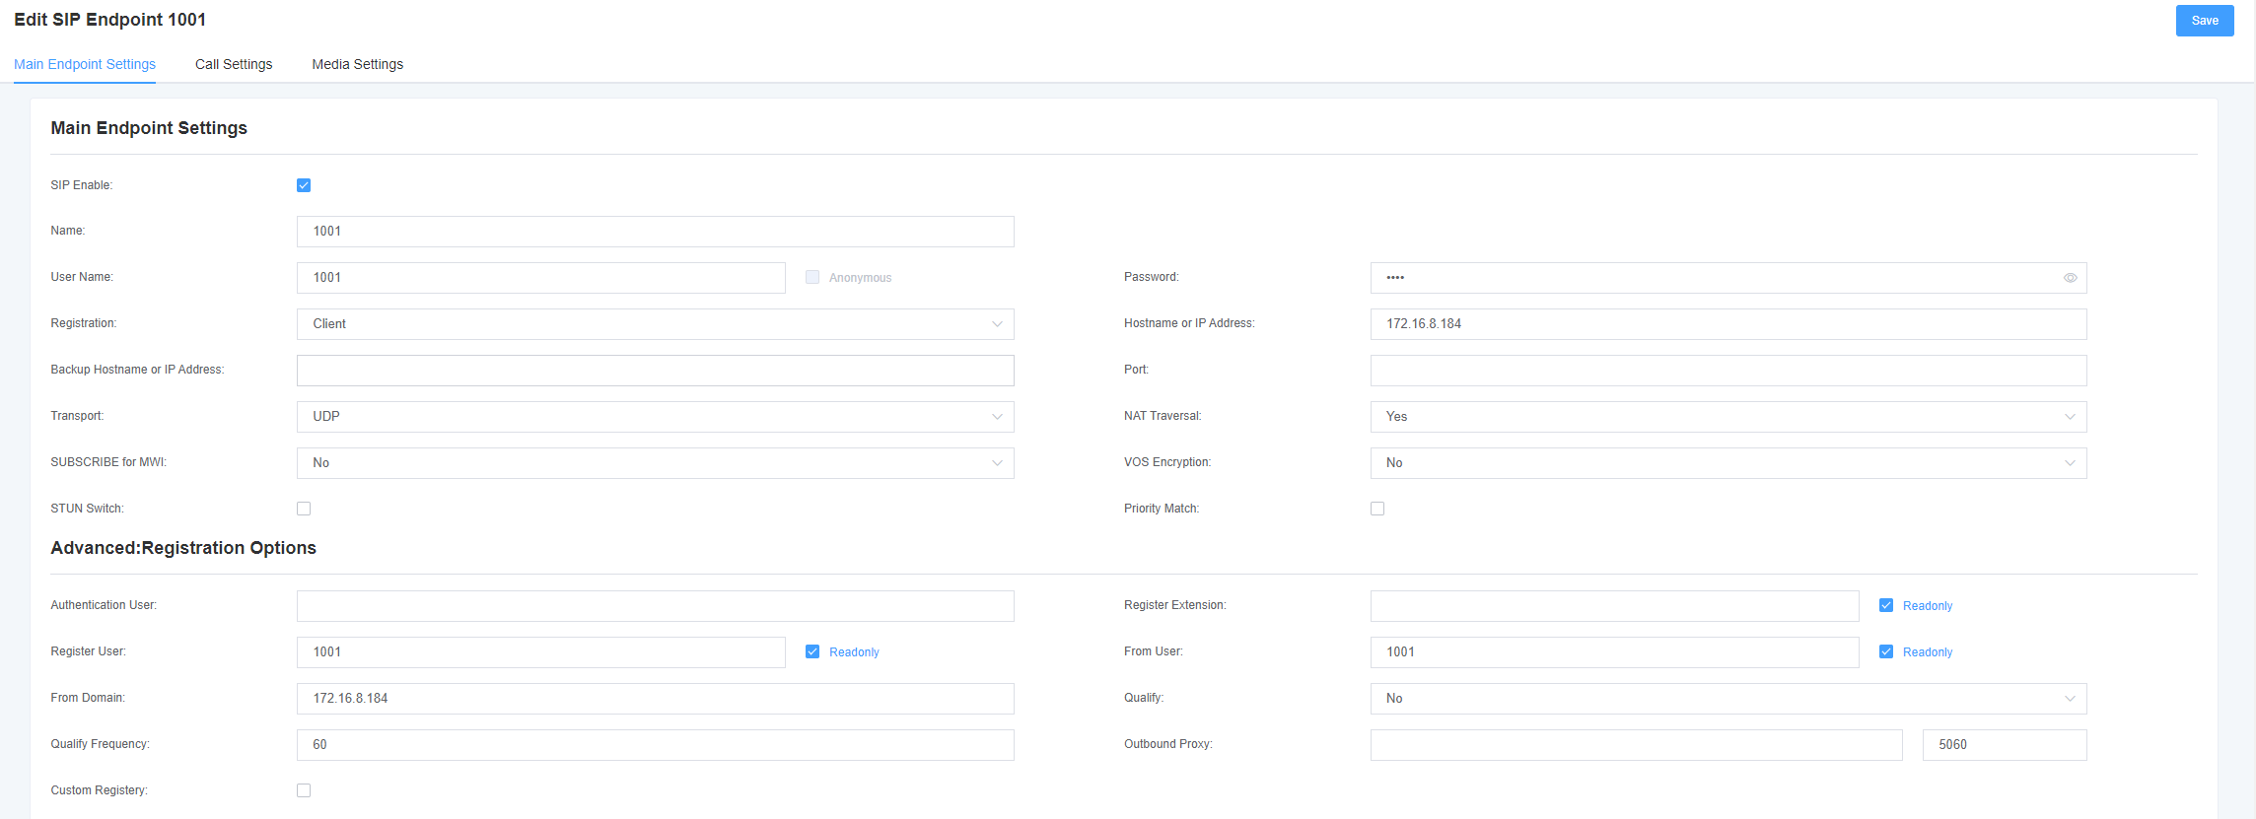Viewport: 2256px width, 819px height.
Task: Enable the STUN Switch checkbox
Action: click(304, 509)
